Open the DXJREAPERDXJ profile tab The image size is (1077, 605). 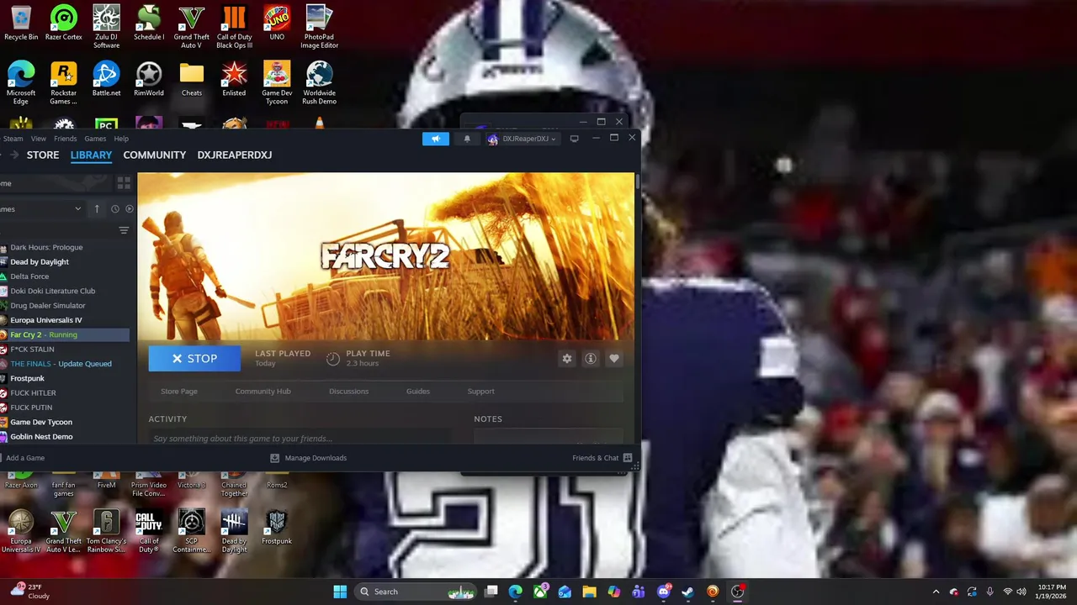[234, 155]
